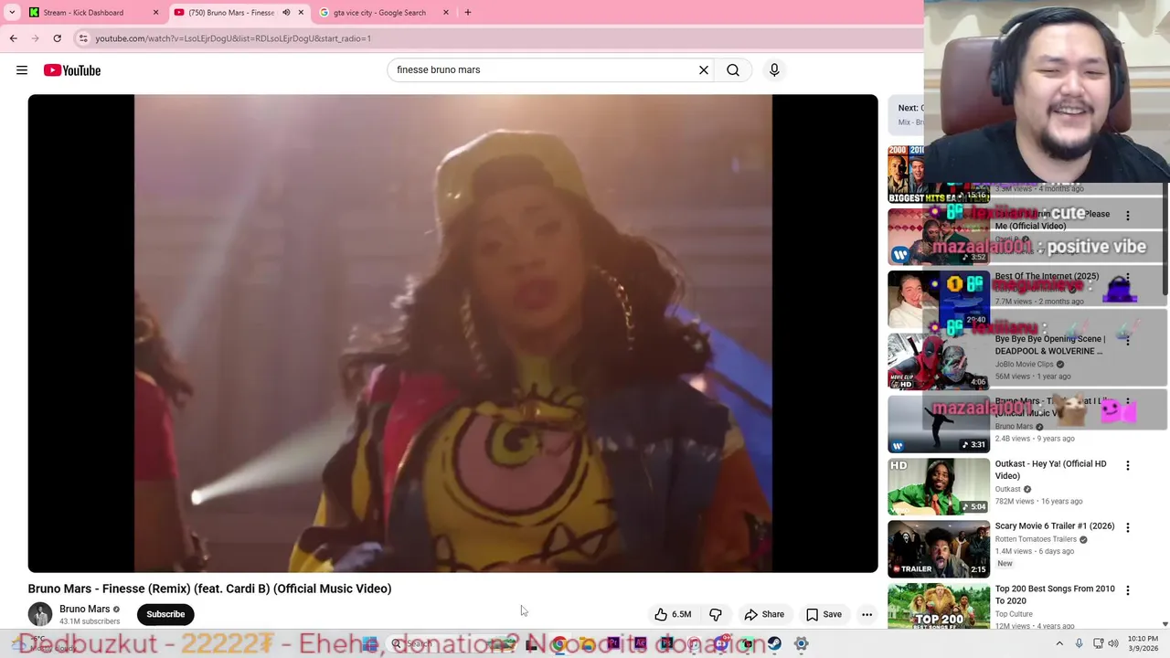Open Best Of The Internet thumbnail
The height and width of the screenshot is (658, 1170).
pyautogui.click(x=939, y=300)
